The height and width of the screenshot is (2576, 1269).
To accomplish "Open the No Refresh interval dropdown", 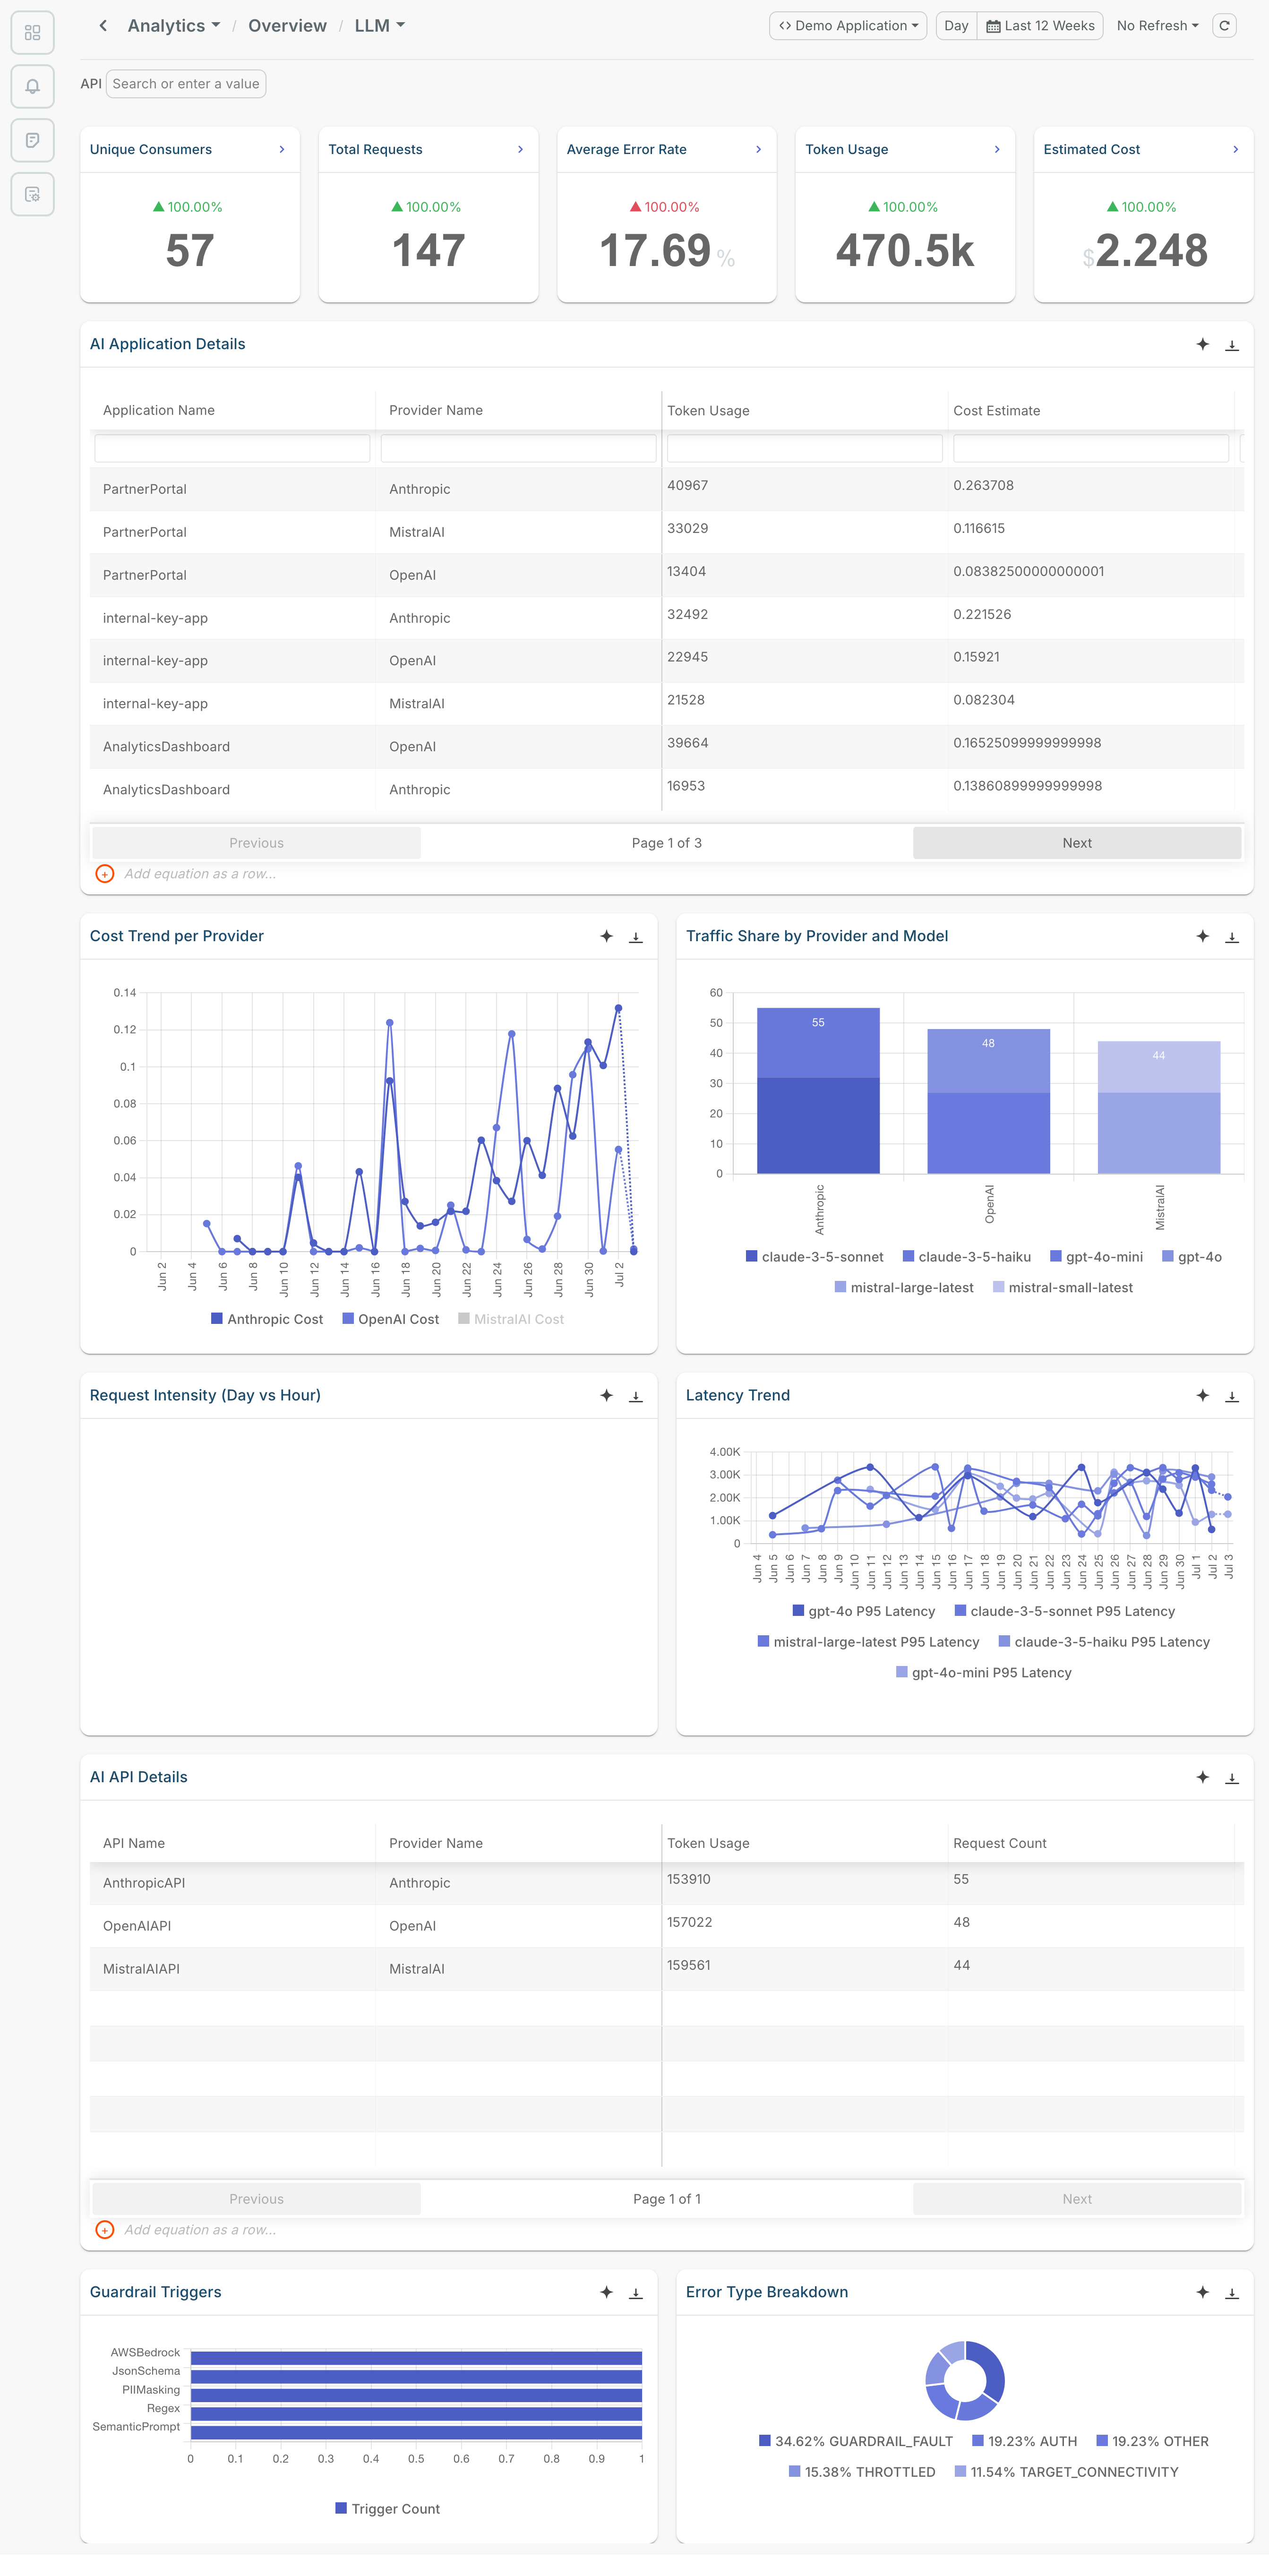I will (x=1158, y=26).
